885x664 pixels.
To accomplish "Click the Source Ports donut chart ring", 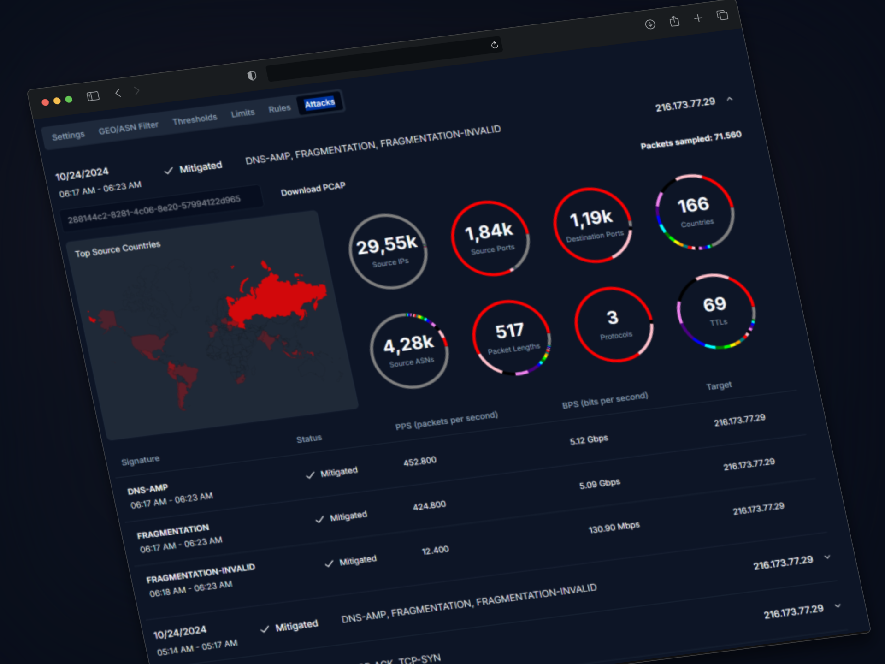I will click(491, 237).
